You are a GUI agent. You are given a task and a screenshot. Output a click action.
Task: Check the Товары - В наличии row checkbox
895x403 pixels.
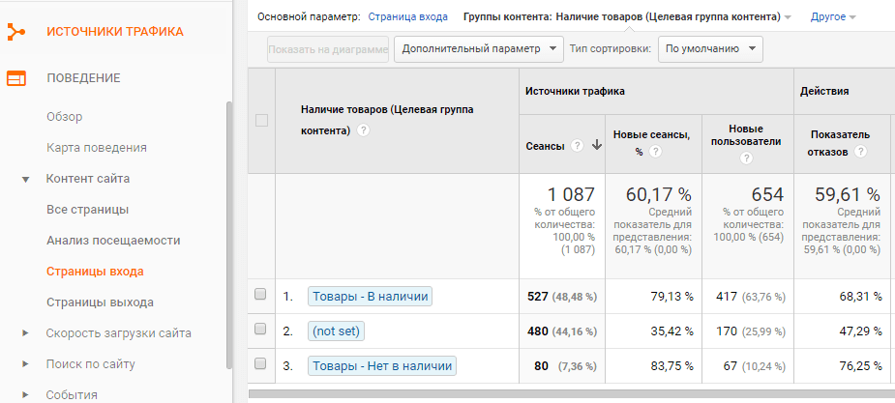pyautogui.click(x=260, y=294)
